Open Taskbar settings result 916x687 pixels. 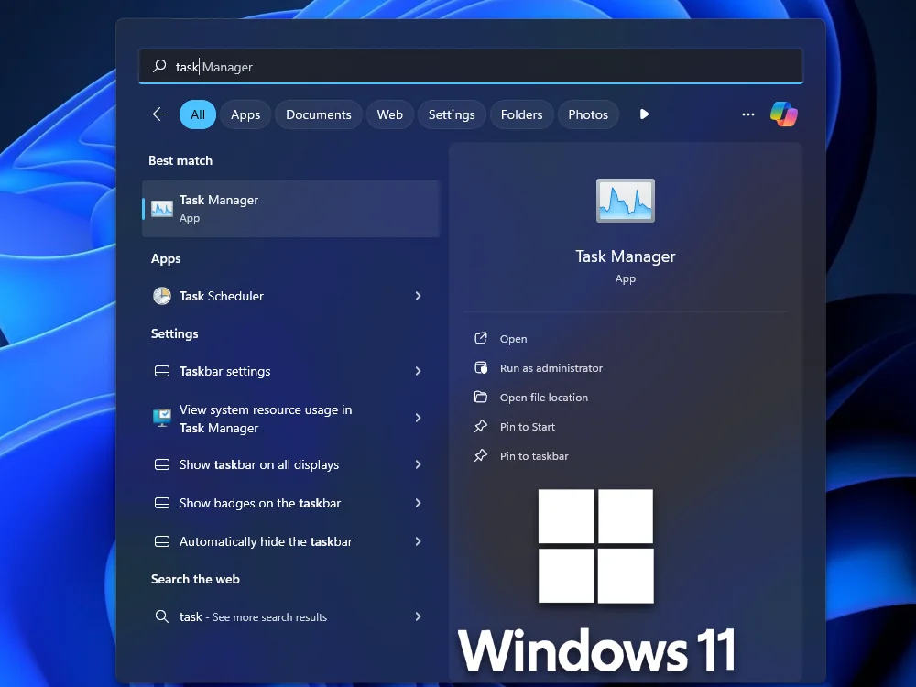291,371
